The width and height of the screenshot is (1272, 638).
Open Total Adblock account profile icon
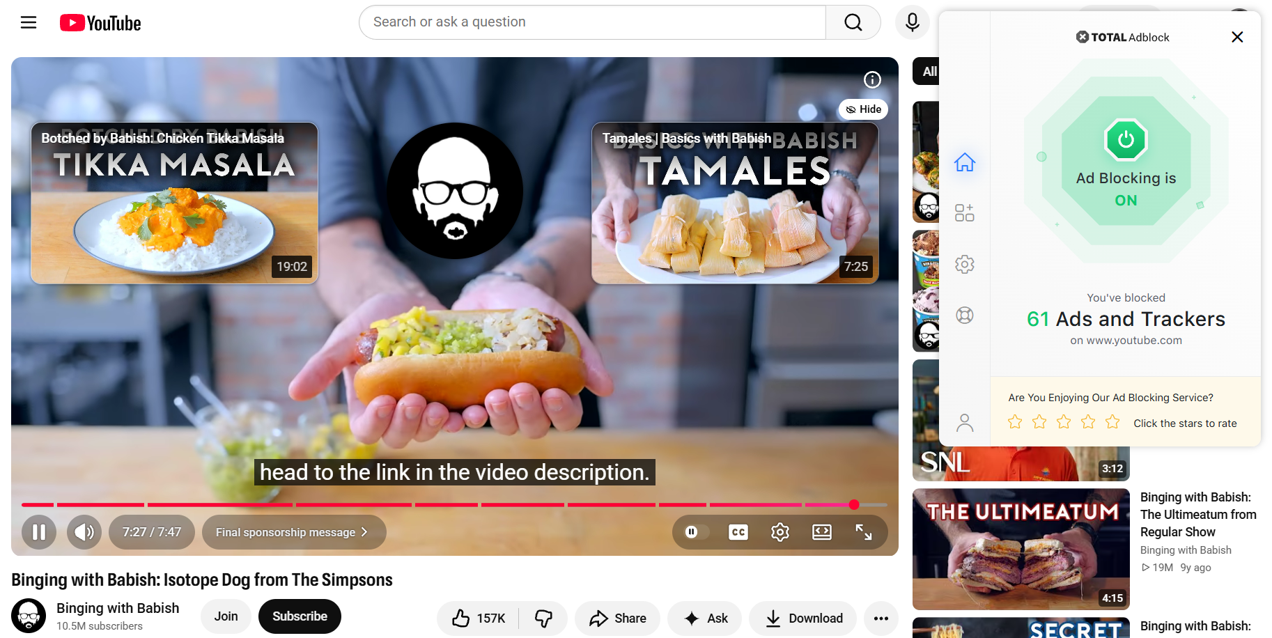(x=965, y=423)
